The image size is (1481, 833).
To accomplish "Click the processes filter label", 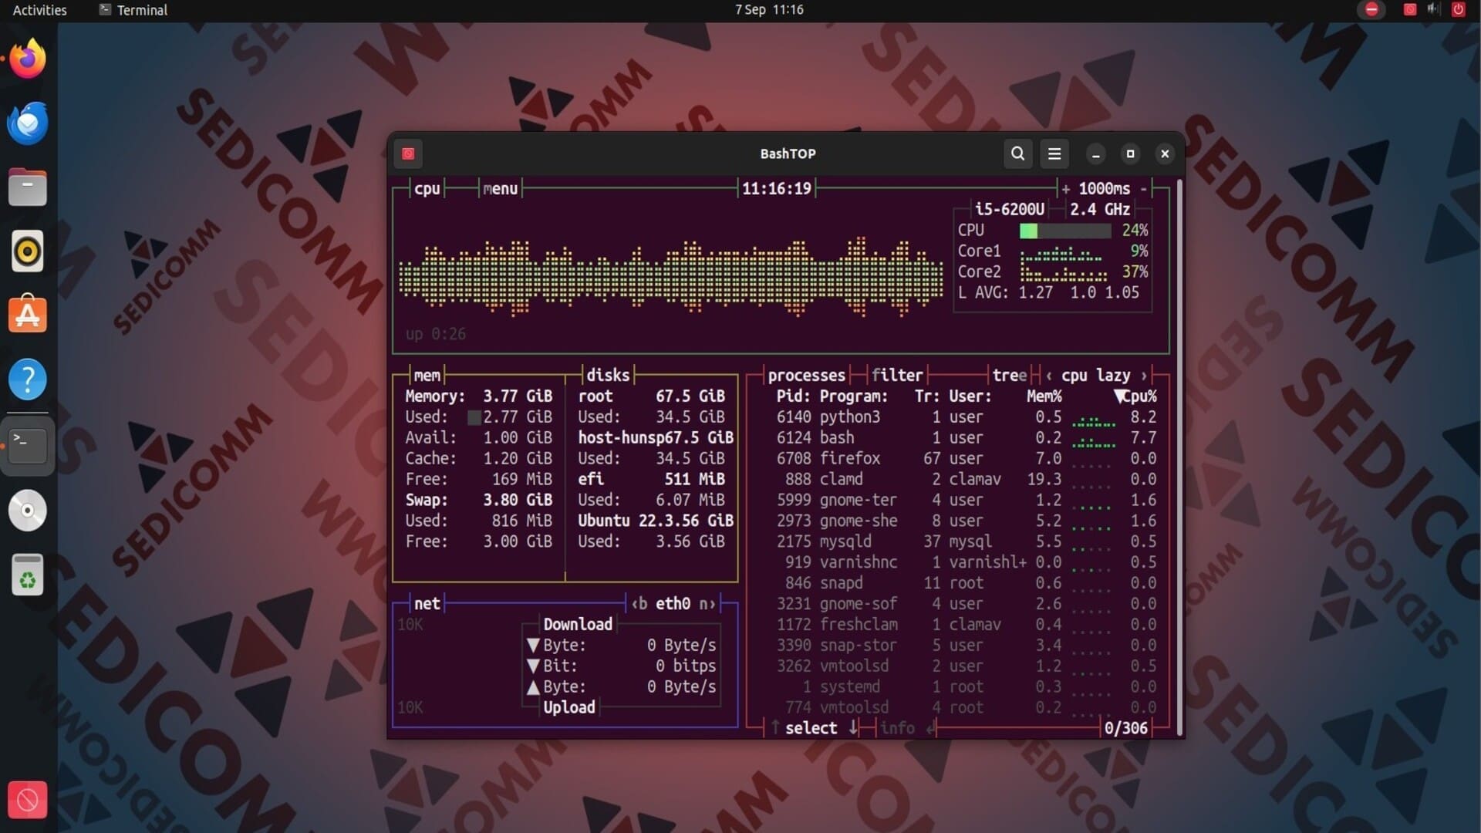I will 897,376.
